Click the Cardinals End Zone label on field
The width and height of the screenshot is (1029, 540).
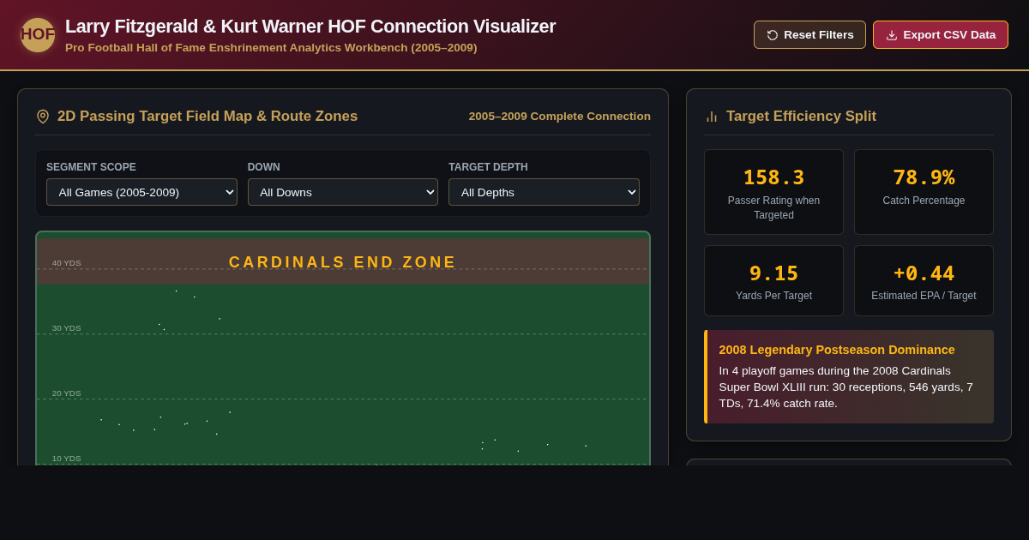point(343,262)
